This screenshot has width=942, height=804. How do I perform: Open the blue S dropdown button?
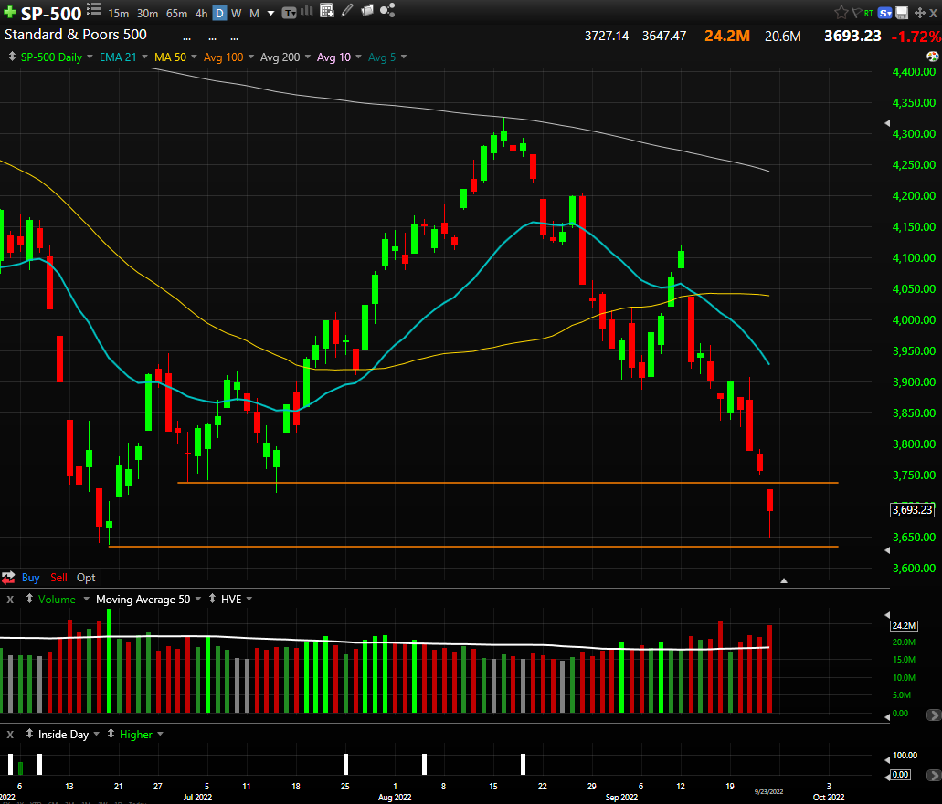pos(884,13)
